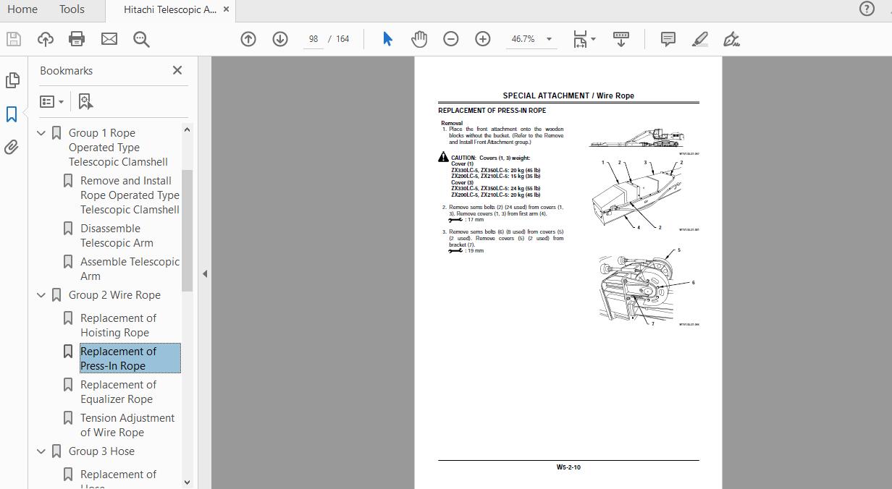Screen dimensions: 892x489
Task: Open Replacement of Hoisting Rope bookmark
Action: click(x=118, y=326)
